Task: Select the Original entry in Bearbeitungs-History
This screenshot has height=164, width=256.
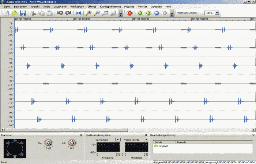Action: pyautogui.click(x=162, y=146)
